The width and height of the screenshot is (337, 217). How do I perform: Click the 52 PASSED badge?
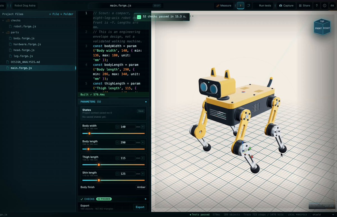point(104,199)
